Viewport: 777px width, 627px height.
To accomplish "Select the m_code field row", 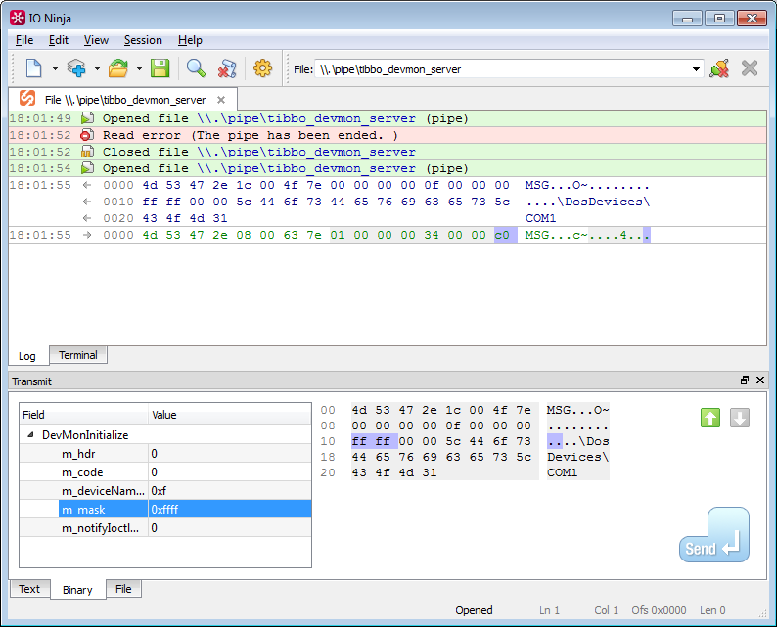I will point(165,472).
